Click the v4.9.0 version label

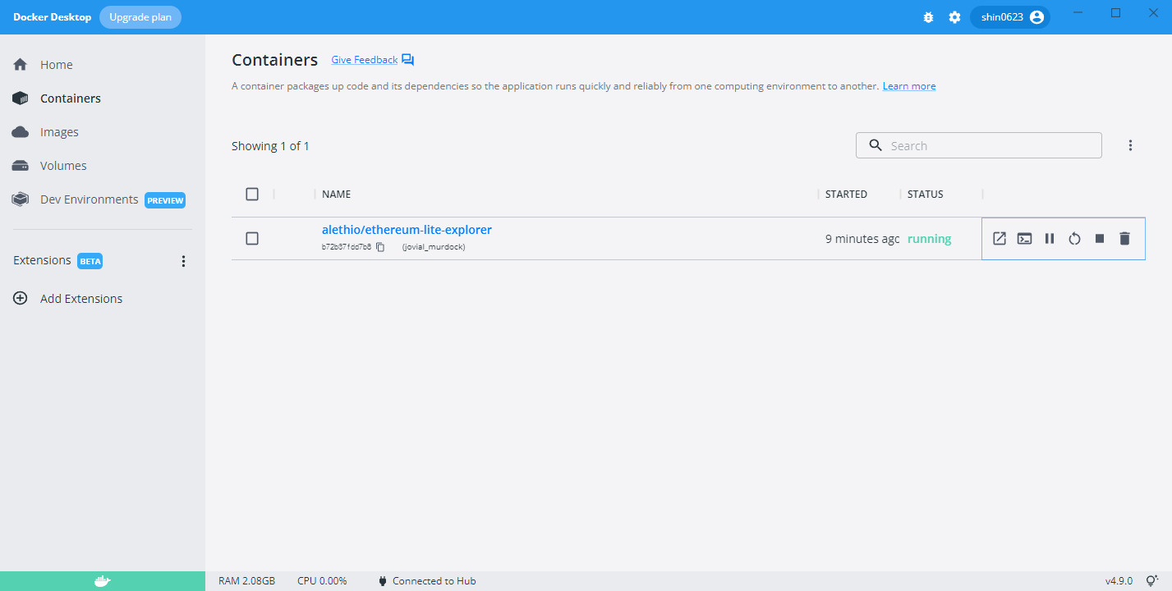(1119, 581)
